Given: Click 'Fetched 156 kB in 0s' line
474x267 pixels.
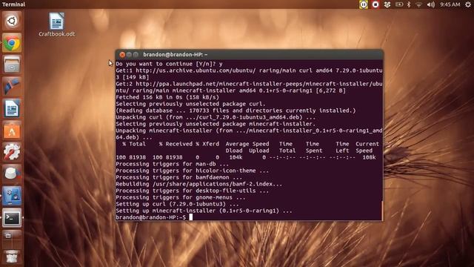Looking at the screenshot, I should click(x=167, y=97).
